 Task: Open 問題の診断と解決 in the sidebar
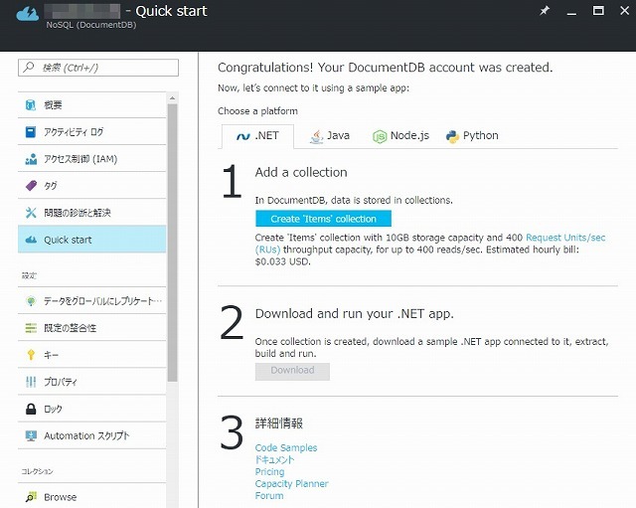(x=92, y=212)
